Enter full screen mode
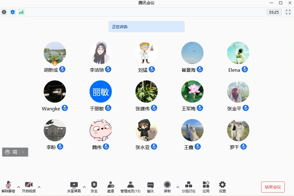Screen dimensions: 294x196 [x=288, y=12]
